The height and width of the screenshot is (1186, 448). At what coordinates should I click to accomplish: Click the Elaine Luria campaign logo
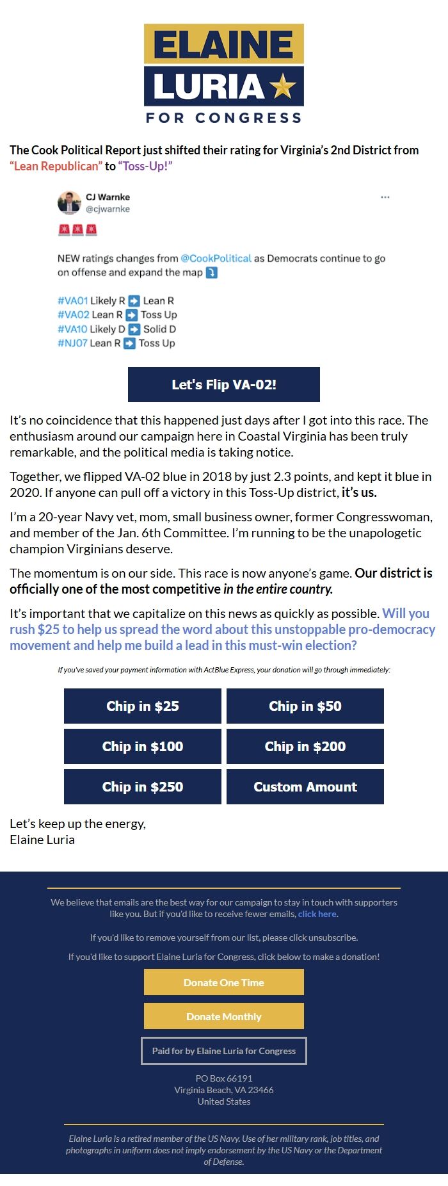pyautogui.click(x=224, y=70)
